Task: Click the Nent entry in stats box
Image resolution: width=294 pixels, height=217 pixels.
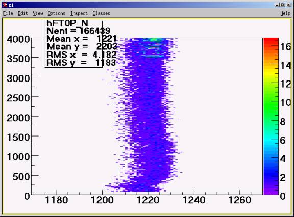Action: click(79, 31)
